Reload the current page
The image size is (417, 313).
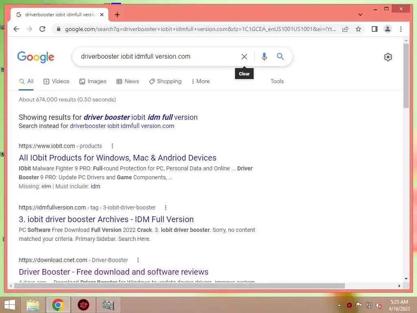[x=42, y=29]
